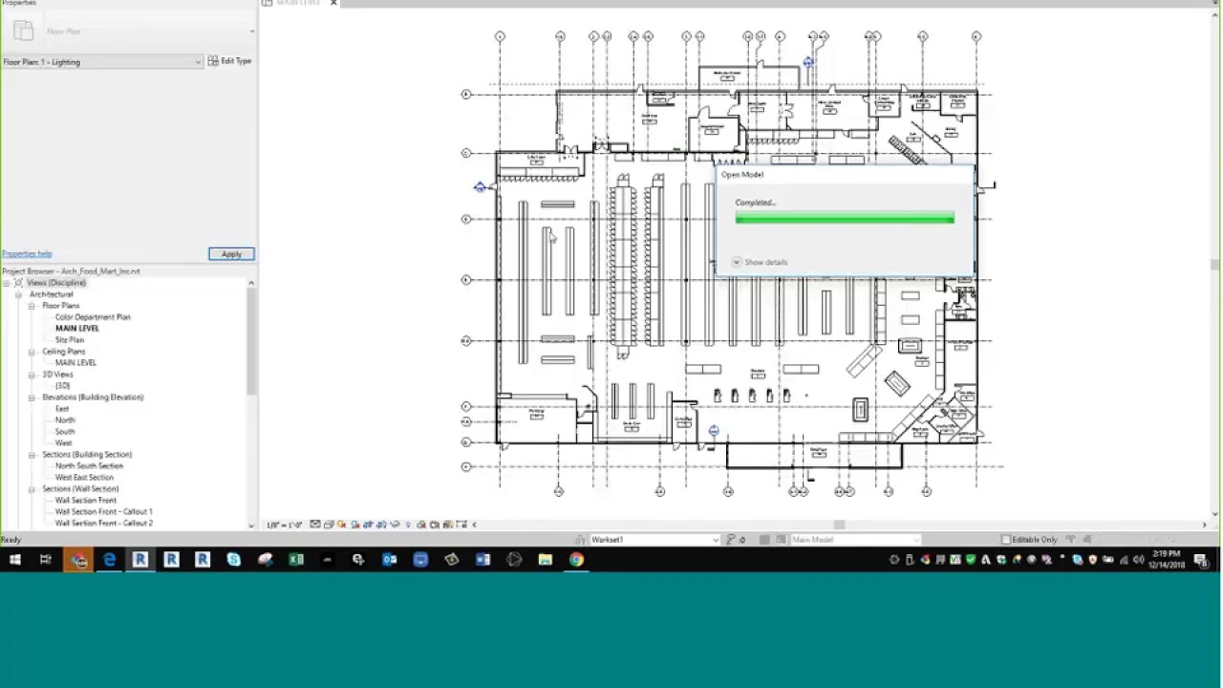
Task: Click the Visual Style icon in view bar
Action: 329,525
